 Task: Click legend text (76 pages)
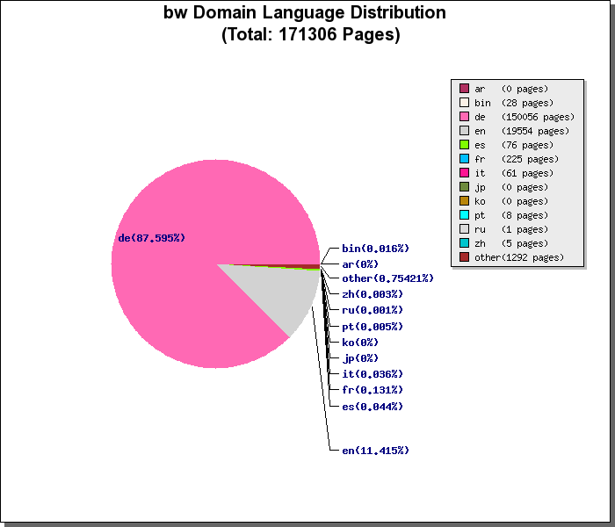tap(527, 145)
